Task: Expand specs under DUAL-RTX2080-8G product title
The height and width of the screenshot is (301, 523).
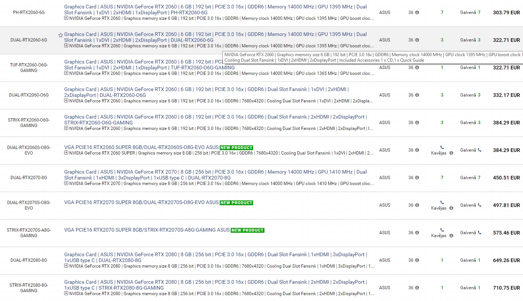Action: click(x=66, y=266)
